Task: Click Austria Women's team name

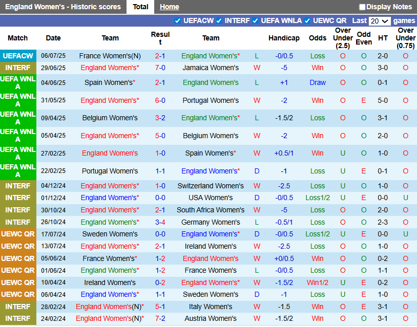Action: [211, 318]
